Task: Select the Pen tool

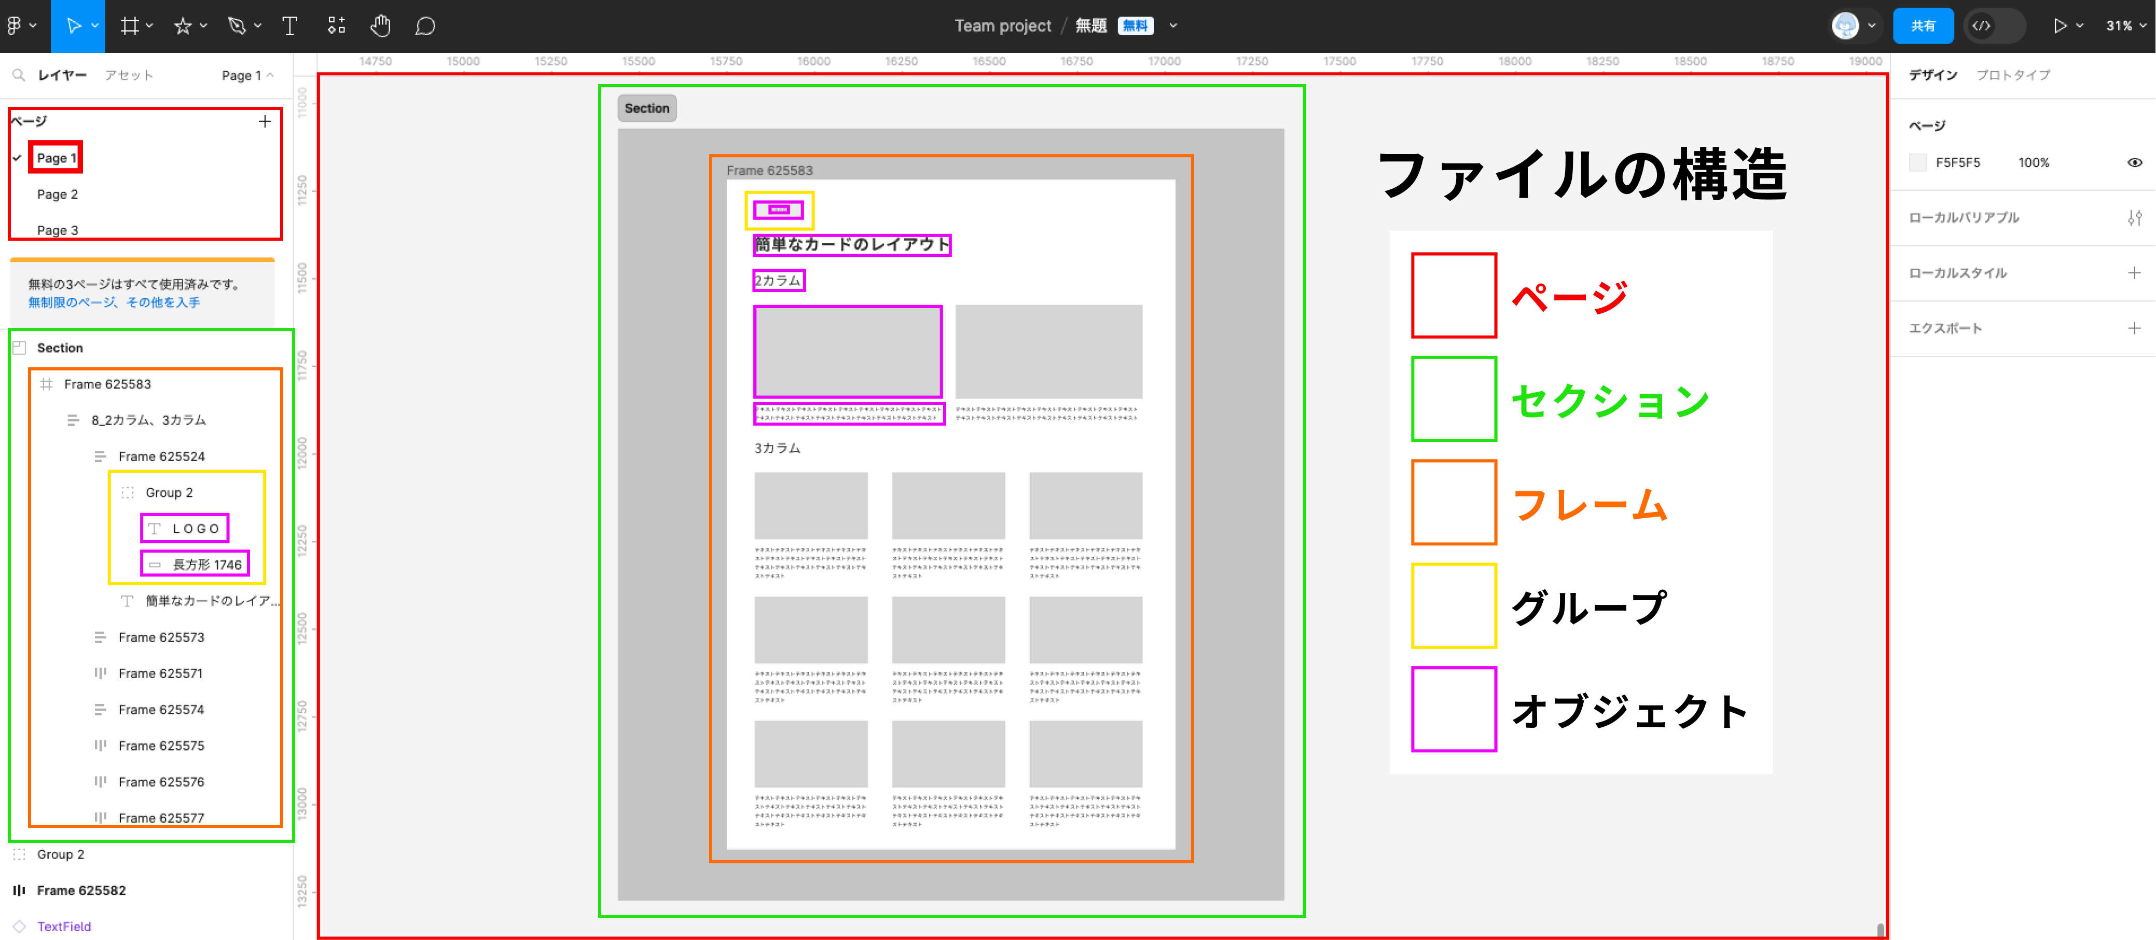Action: pyautogui.click(x=237, y=26)
